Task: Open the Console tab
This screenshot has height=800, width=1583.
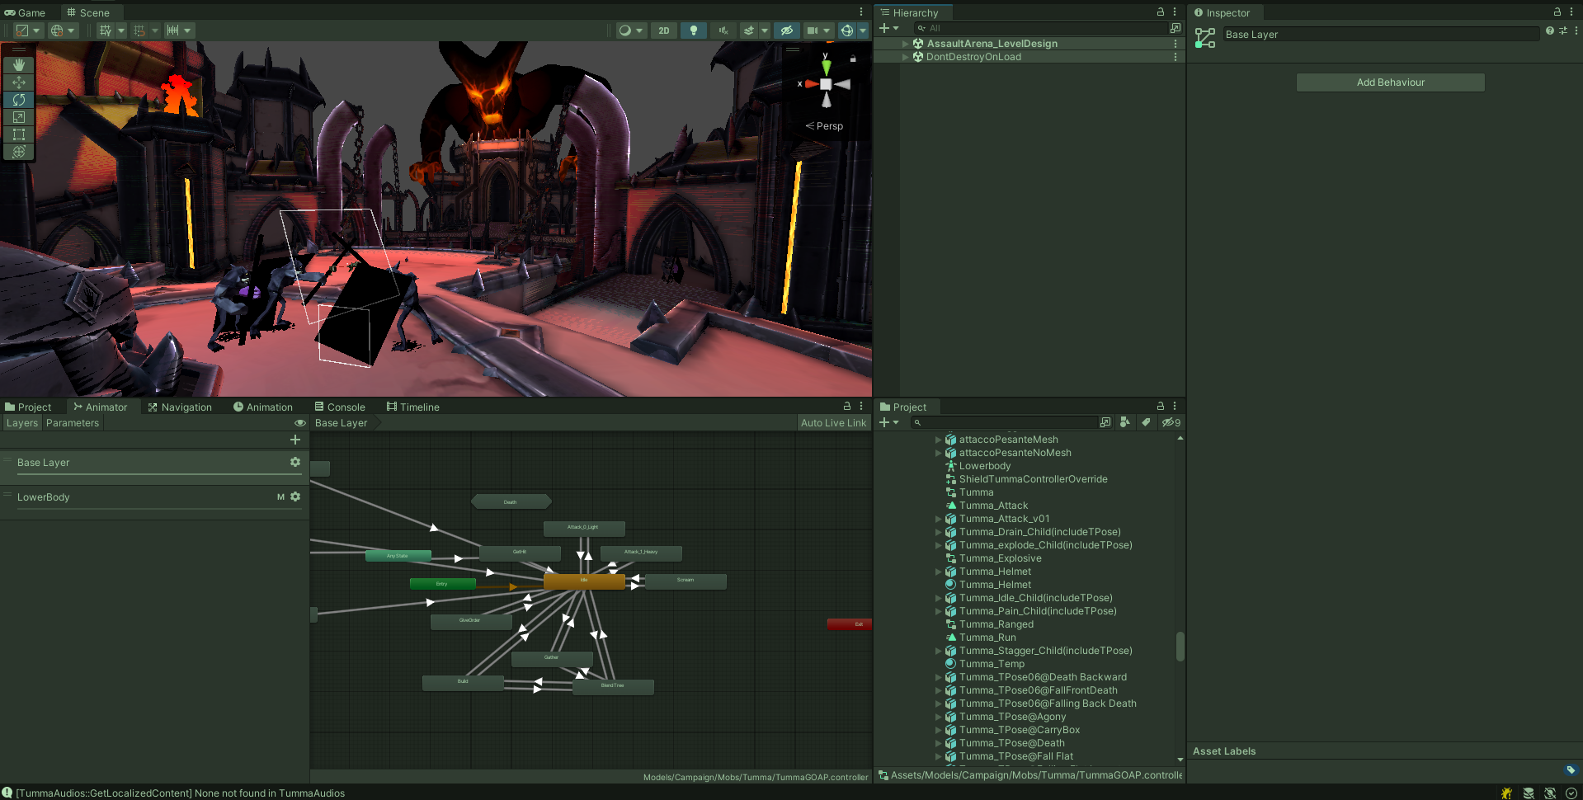Action: 340,407
